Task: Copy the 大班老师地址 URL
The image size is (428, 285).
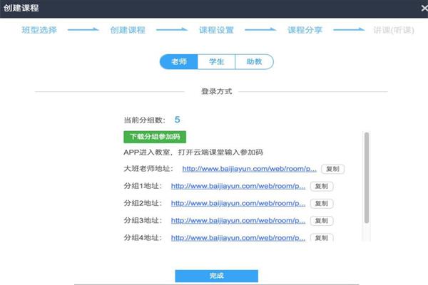Action: point(332,170)
